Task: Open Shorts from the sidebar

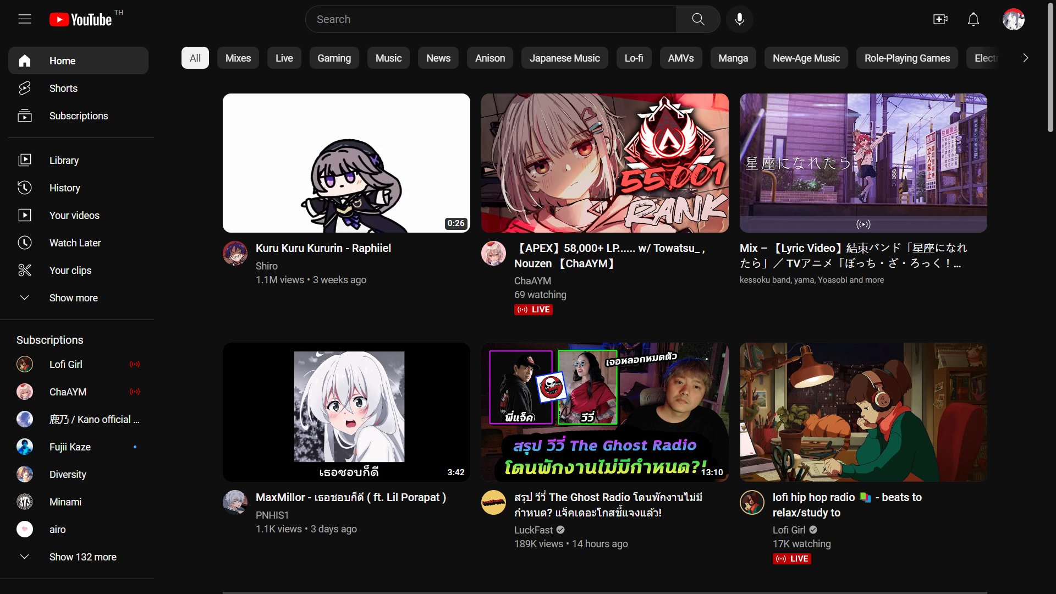Action: coord(63,88)
